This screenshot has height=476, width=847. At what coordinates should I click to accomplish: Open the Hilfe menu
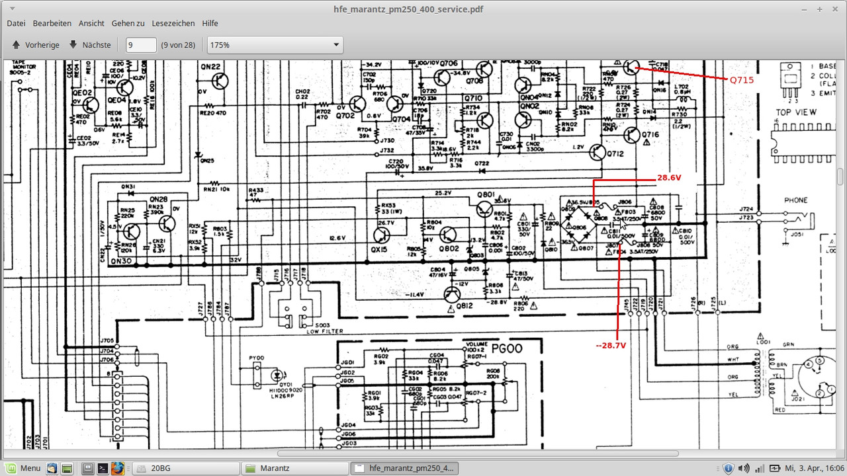pyautogui.click(x=210, y=23)
